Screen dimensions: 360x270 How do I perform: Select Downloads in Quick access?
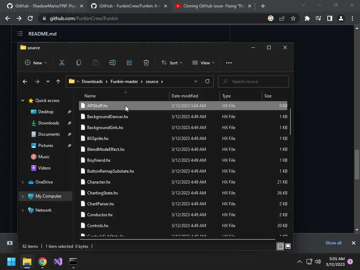pyautogui.click(x=49, y=123)
